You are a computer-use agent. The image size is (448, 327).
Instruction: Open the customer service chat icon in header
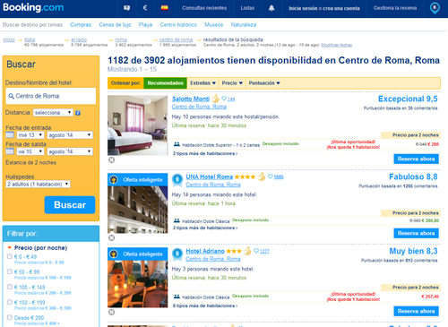[x=126, y=8]
